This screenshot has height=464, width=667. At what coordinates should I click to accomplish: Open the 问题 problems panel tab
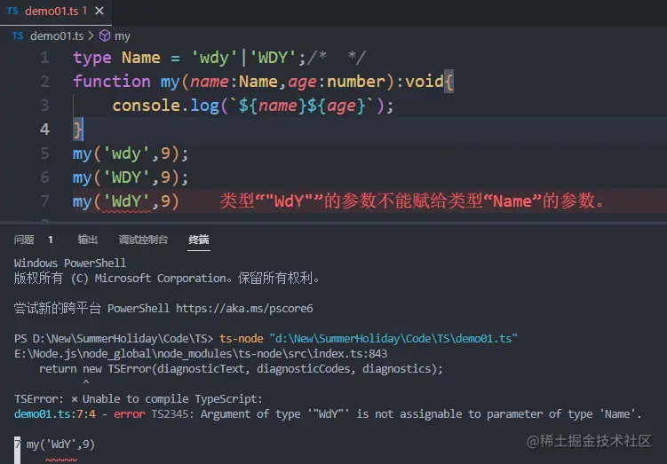click(24, 240)
